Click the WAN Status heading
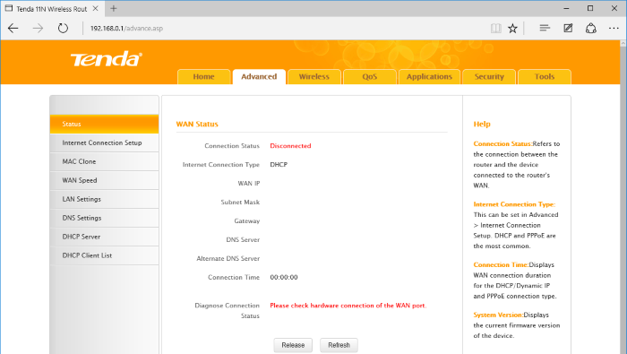 point(197,124)
